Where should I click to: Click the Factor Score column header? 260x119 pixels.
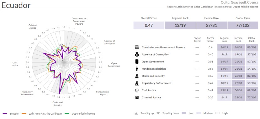[x=210, y=40]
